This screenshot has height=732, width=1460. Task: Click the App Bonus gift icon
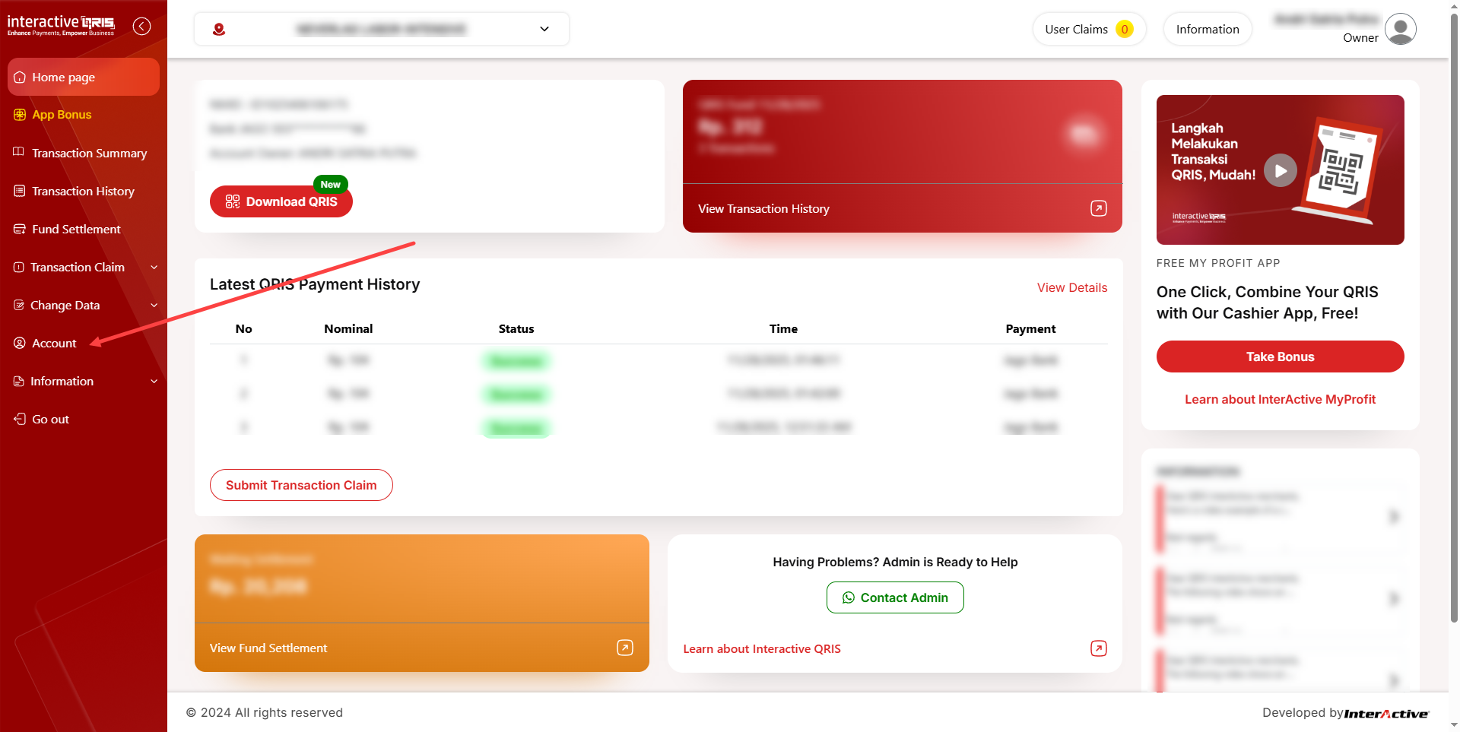(20, 115)
